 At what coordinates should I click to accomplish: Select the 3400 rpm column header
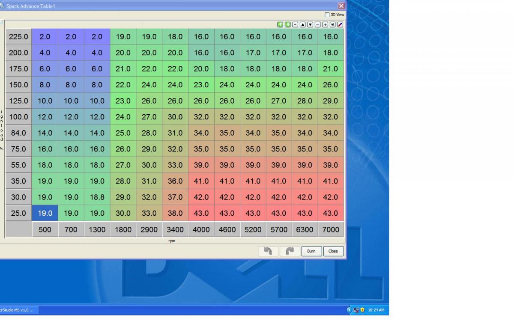click(x=175, y=229)
